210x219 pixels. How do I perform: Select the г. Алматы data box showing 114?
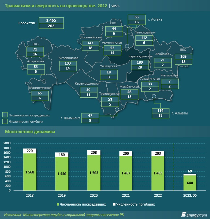tap(161, 111)
